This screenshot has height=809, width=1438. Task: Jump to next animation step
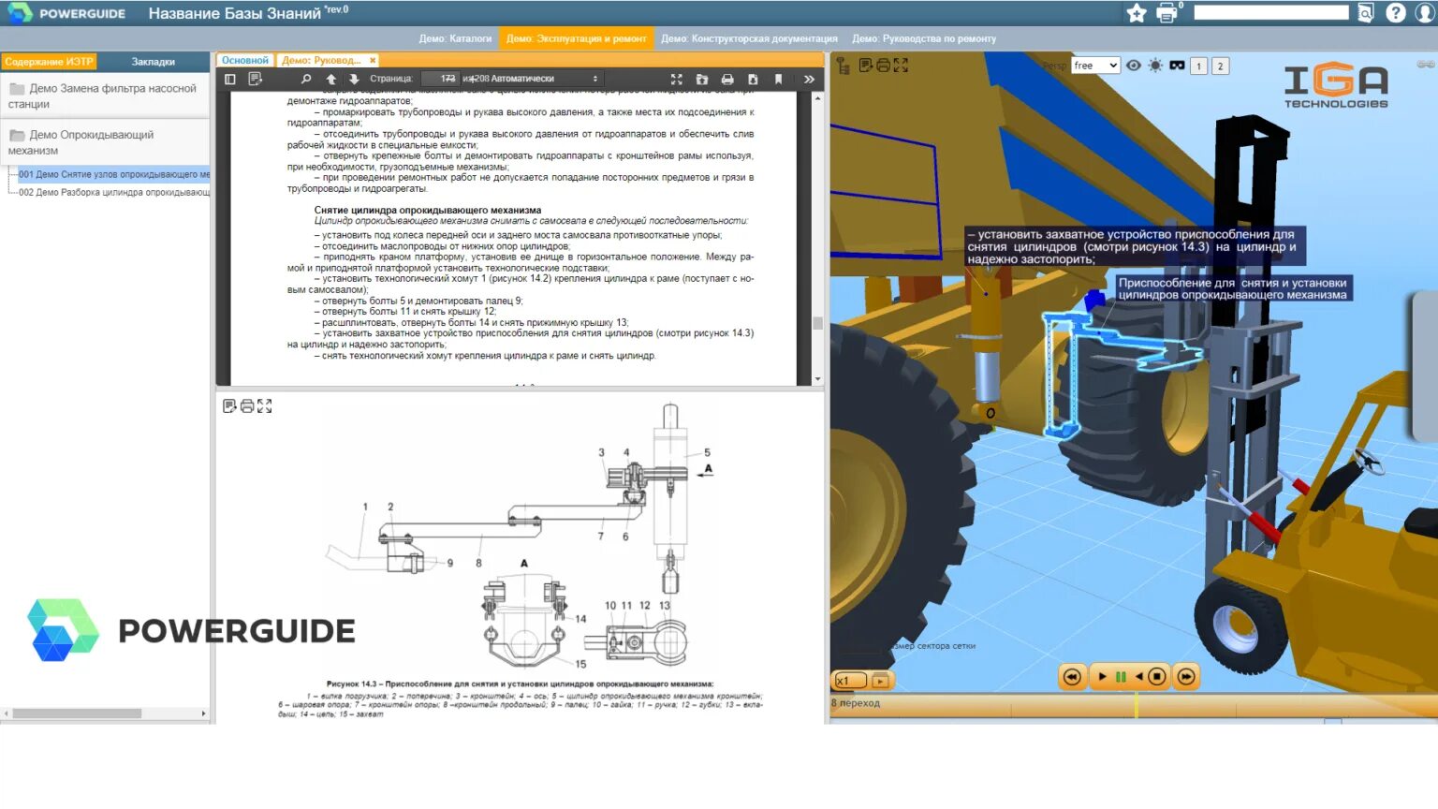point(1186,677)
